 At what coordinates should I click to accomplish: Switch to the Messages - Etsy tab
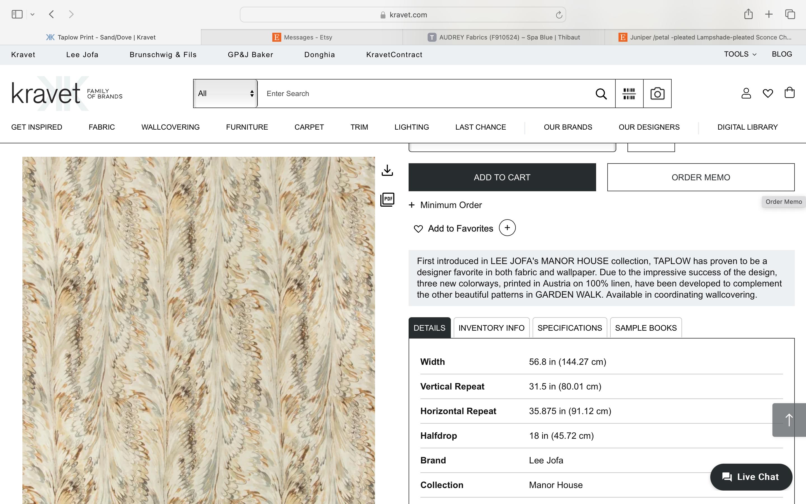[x=302, y=37]
